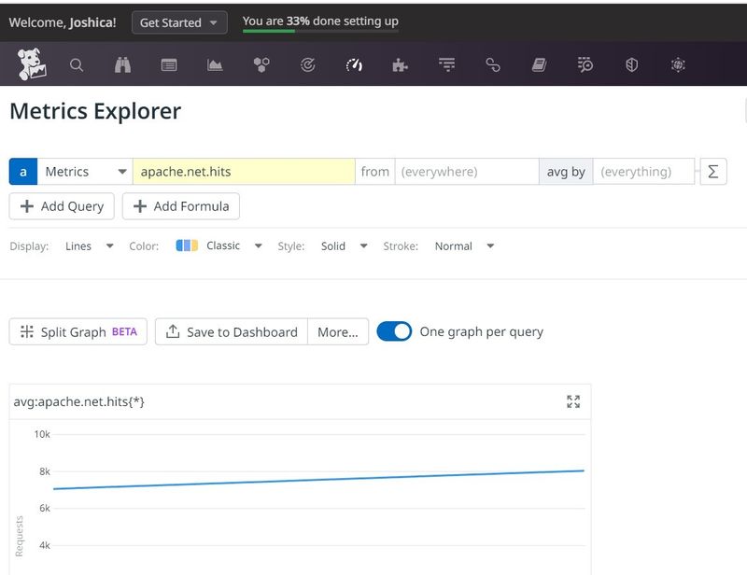Screen dimensions: 747x575
Task: Open the Metrics source dropdown
Action: click(x=85, y=172)
